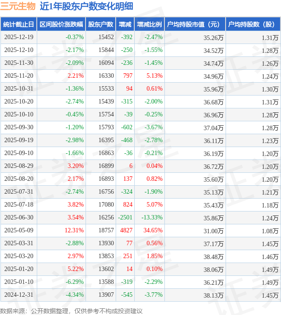Select the 户均持股市值（元） column header
This screenshot has width=281, height=315.
[195, 24]
